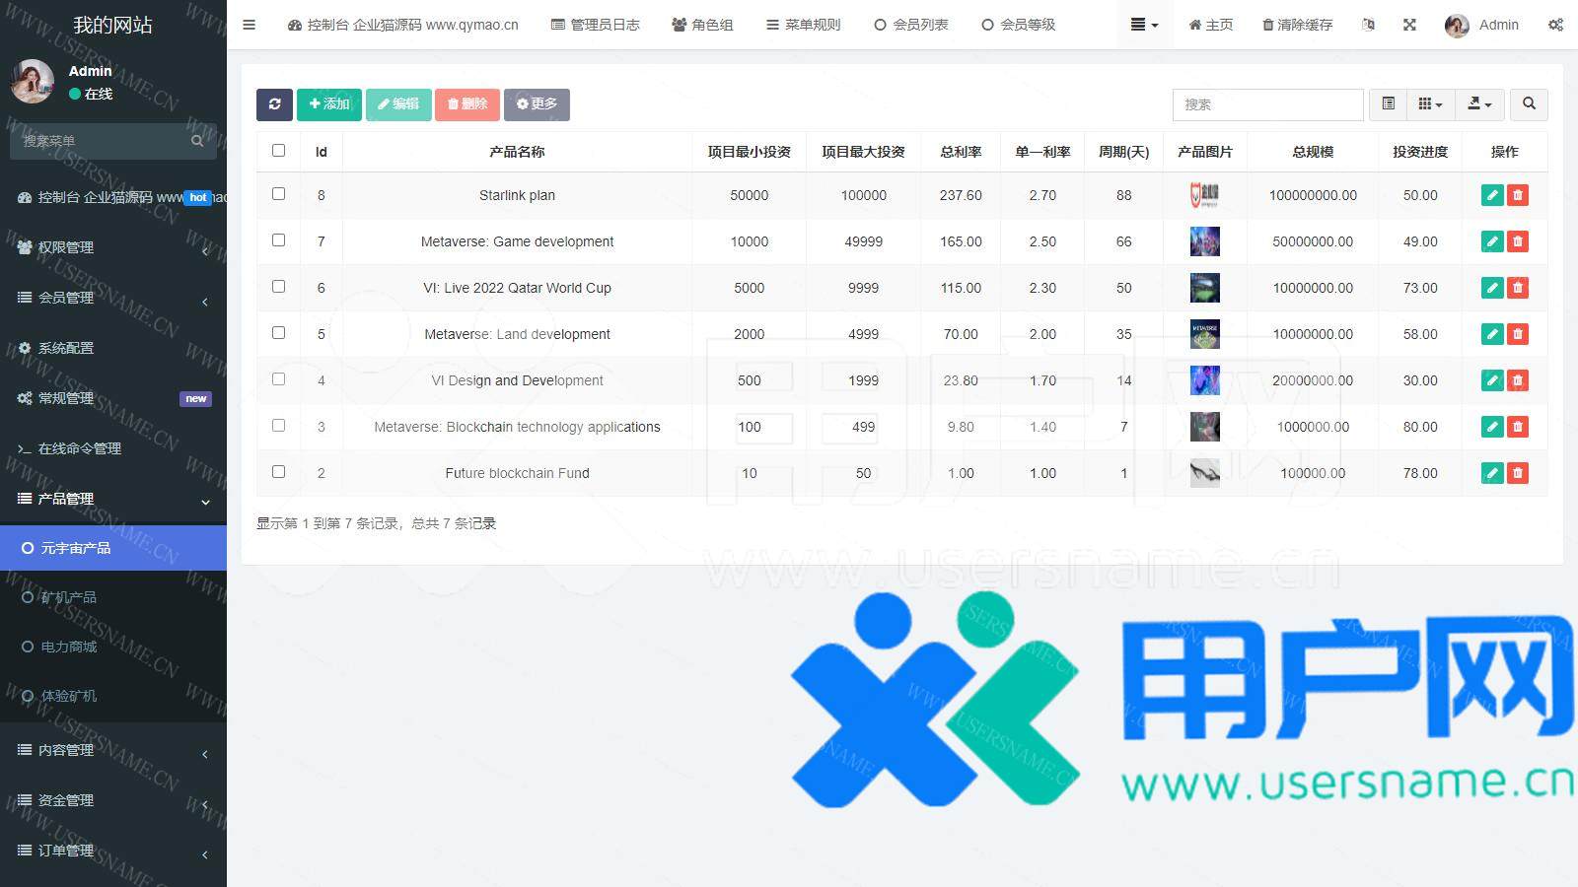The height and width of the screenshot is (887, 1578).
Task: Open settings gears icon at top right
Action: point(1555,25)
